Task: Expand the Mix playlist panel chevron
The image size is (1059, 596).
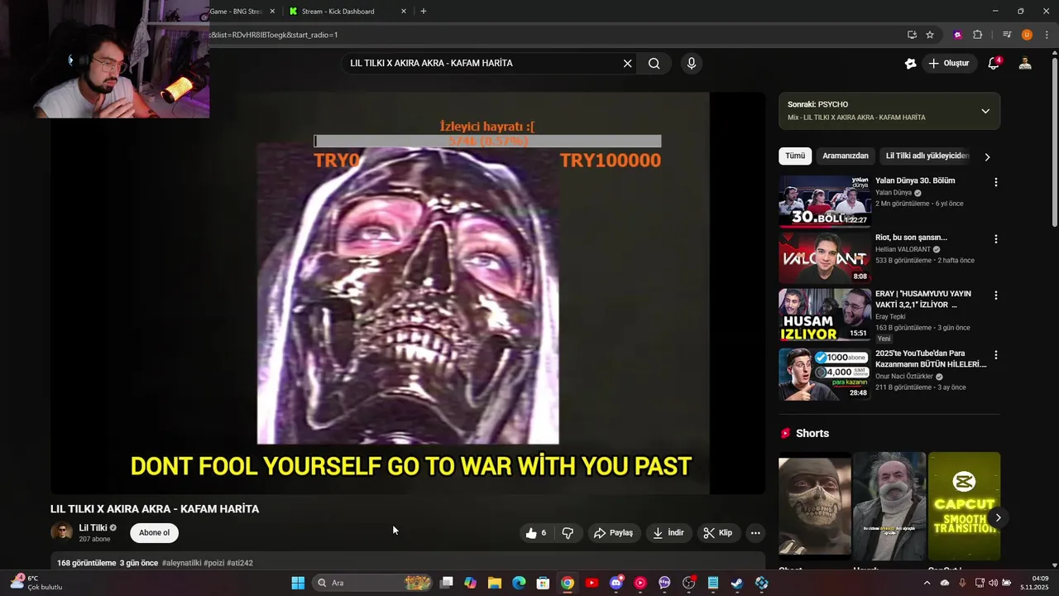Action: [985, 111]
